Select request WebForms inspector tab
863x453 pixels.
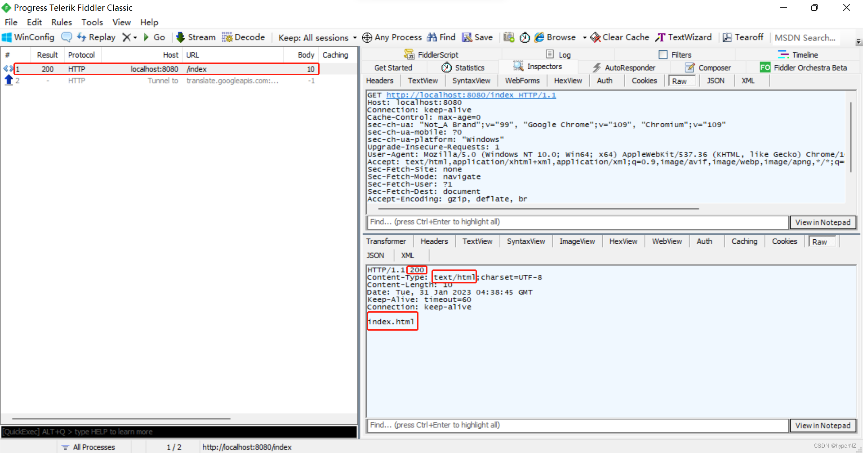pyautogui.click(x=522, y=81)
